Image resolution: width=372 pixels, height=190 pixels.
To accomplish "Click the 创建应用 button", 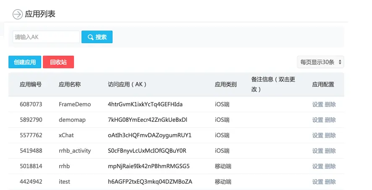I will (x=25, y=62).
